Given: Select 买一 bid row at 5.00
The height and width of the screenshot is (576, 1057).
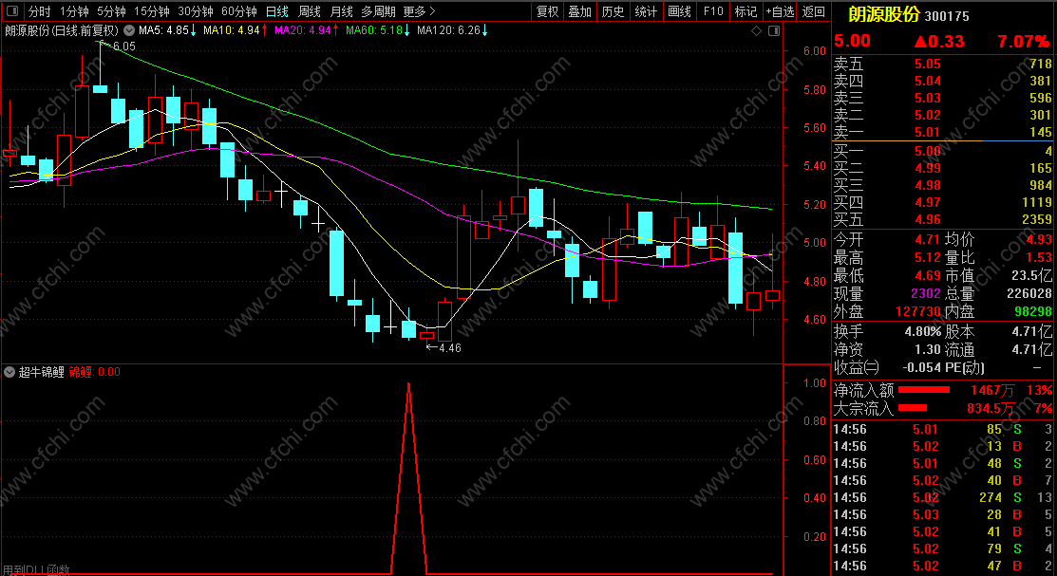Looking at the screenshot, I should pyautogui.click(x=943, y=151).
